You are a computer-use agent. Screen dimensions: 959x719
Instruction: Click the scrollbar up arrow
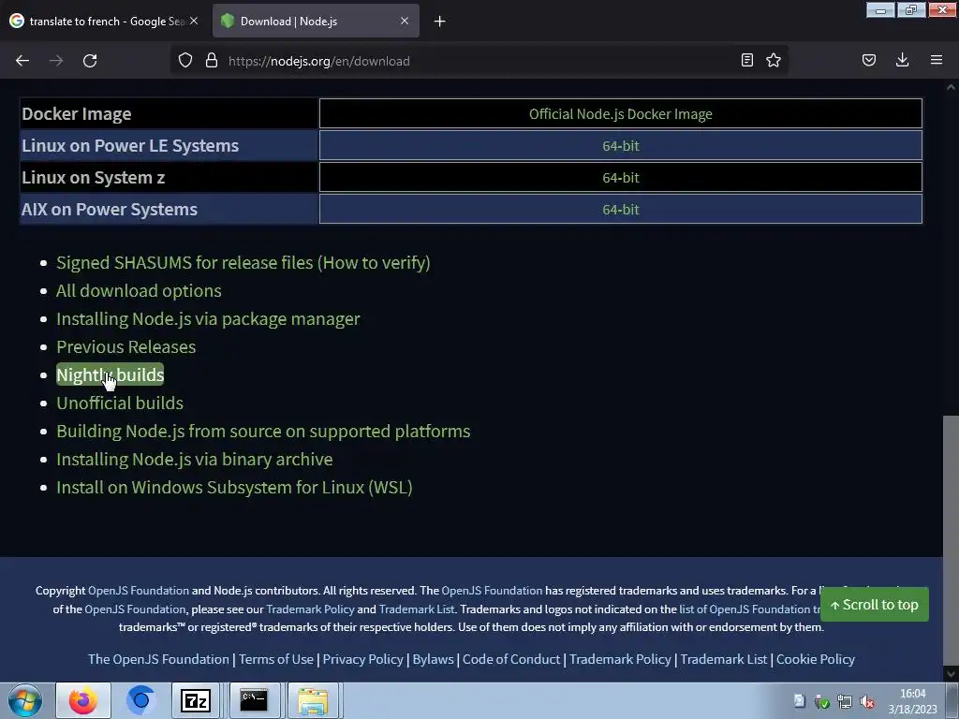(x=951, y=87)
